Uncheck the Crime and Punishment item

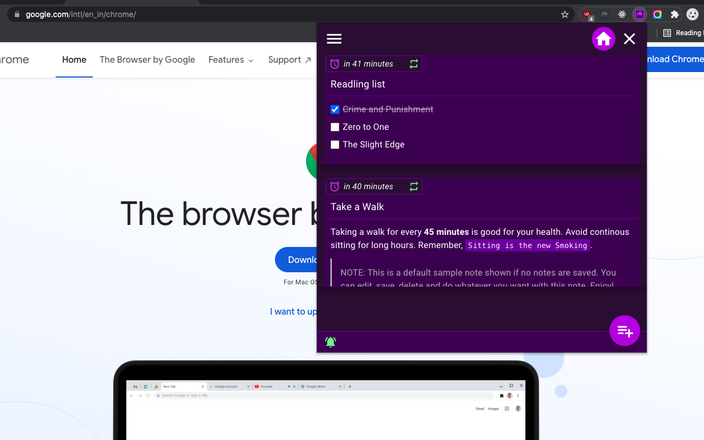[x=335, y=109]
